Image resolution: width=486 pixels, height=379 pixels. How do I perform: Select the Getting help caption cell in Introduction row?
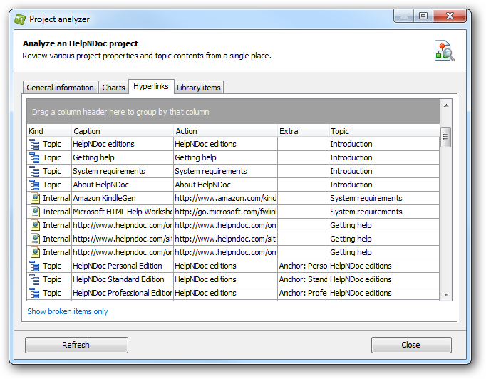(123, 157)
